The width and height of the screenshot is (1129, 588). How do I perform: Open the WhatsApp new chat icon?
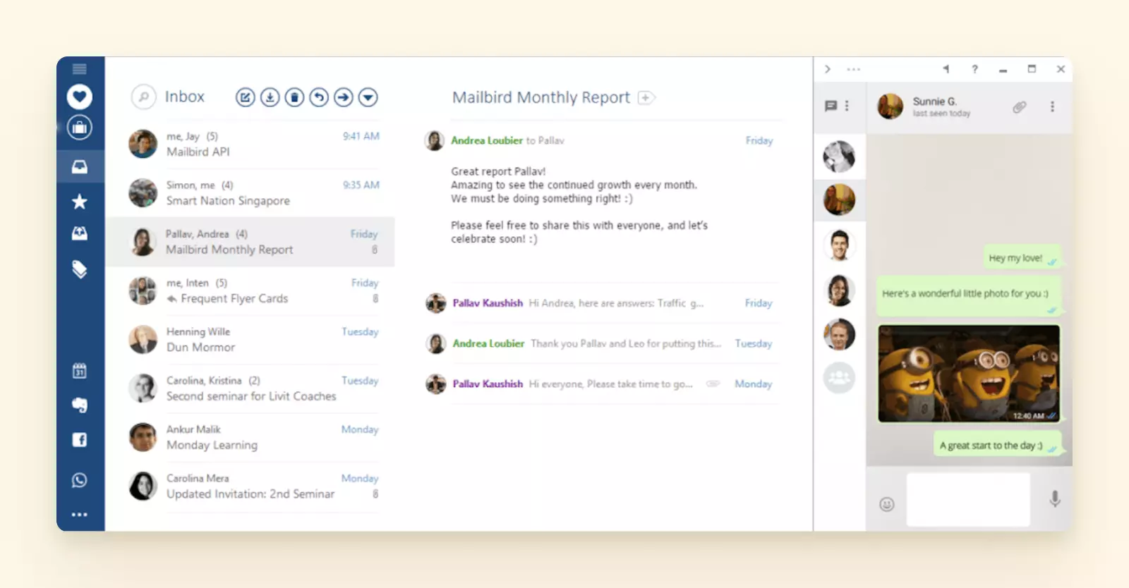point(831,106)
